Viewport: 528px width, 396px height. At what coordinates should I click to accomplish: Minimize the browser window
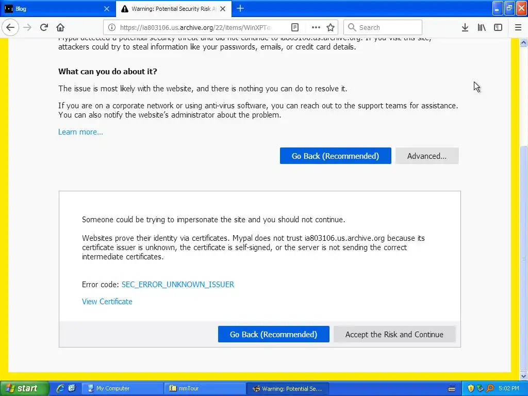498,8
